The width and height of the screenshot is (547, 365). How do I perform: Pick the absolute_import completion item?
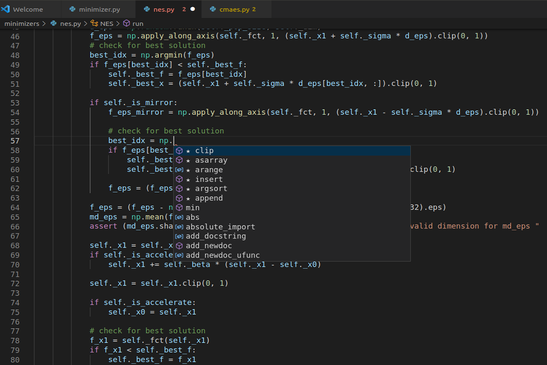click(x=220, y=227)
